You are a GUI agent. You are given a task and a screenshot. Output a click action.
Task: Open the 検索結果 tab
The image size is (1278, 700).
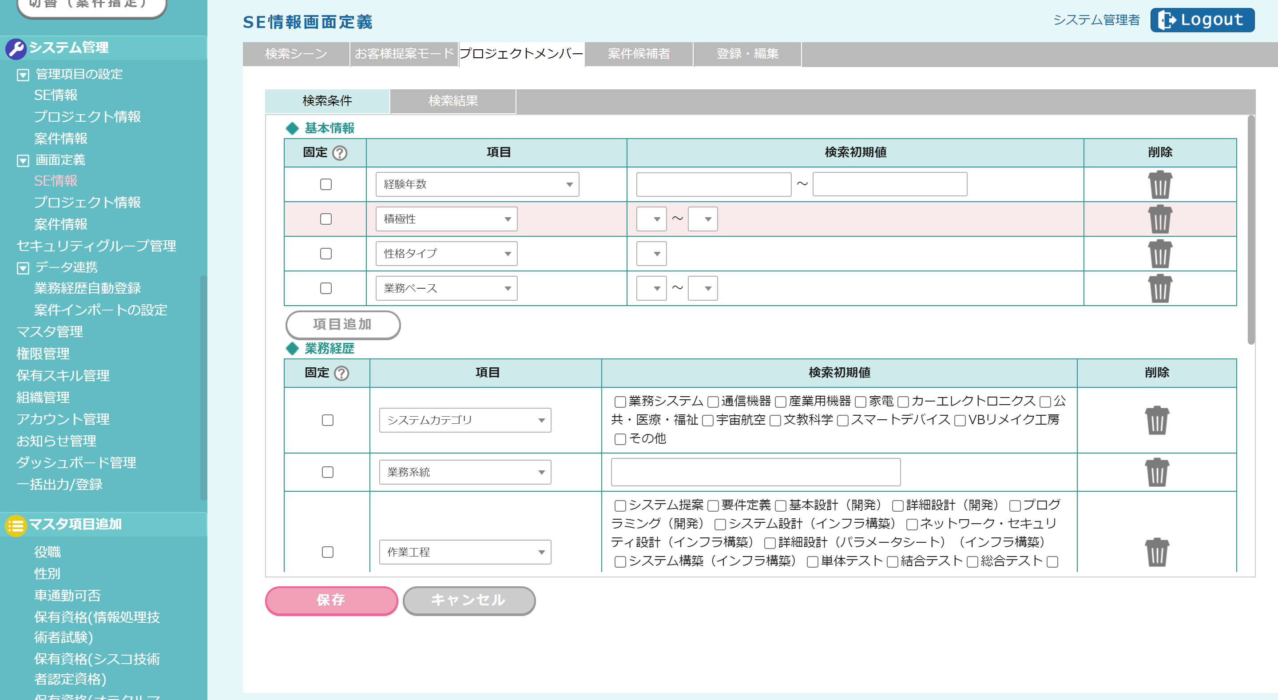452,101
